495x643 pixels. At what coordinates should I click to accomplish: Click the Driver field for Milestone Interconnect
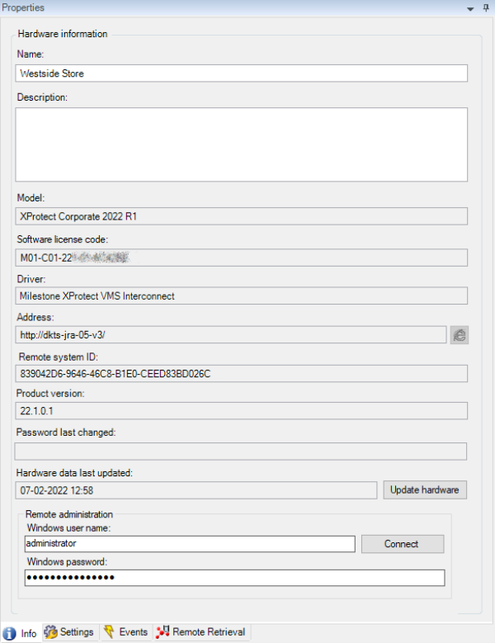[241, 295]
